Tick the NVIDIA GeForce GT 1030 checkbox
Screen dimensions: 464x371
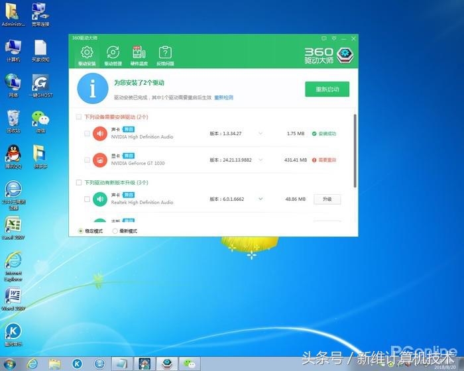coord(87,160)
